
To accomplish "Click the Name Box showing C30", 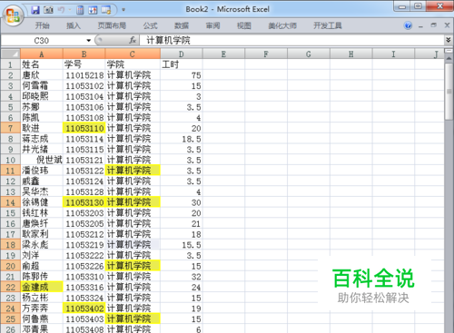I will (42, 41).
